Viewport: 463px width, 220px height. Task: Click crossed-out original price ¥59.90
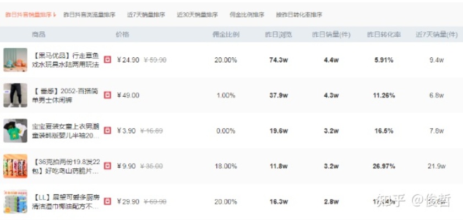pos(155,60)
